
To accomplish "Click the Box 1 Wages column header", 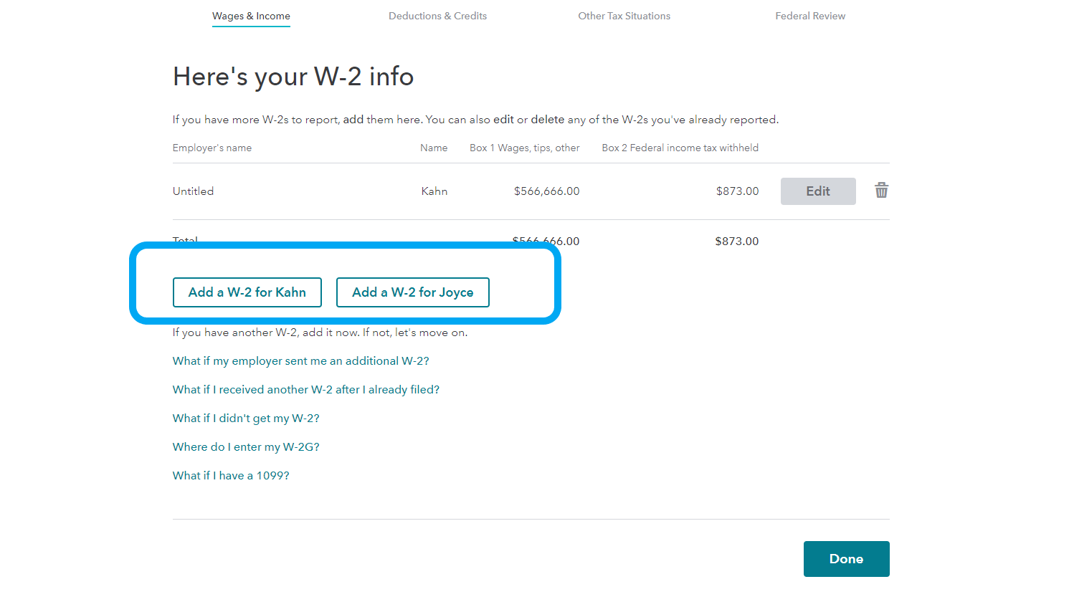I will [x=524, y=148].
